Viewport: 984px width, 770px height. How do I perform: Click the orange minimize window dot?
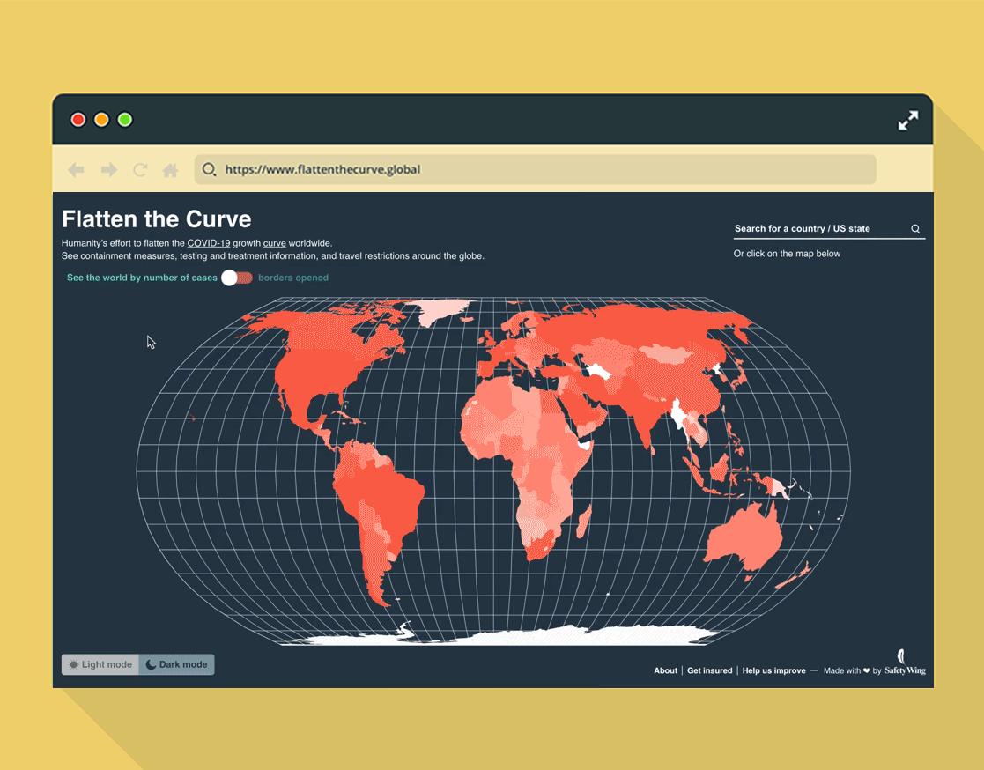pyautogui.click(x=101, y=119)
